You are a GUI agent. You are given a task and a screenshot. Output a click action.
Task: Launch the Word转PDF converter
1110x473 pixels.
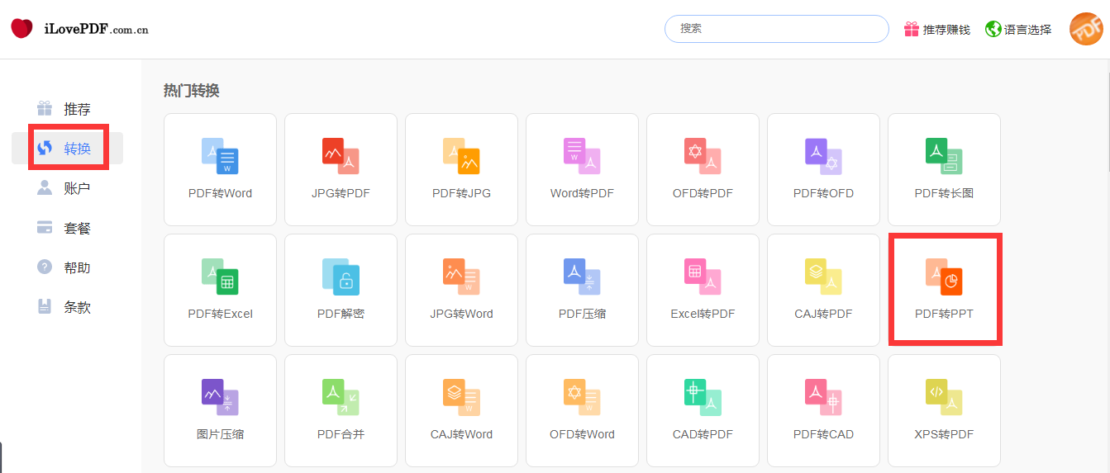(x=582, y=169)
